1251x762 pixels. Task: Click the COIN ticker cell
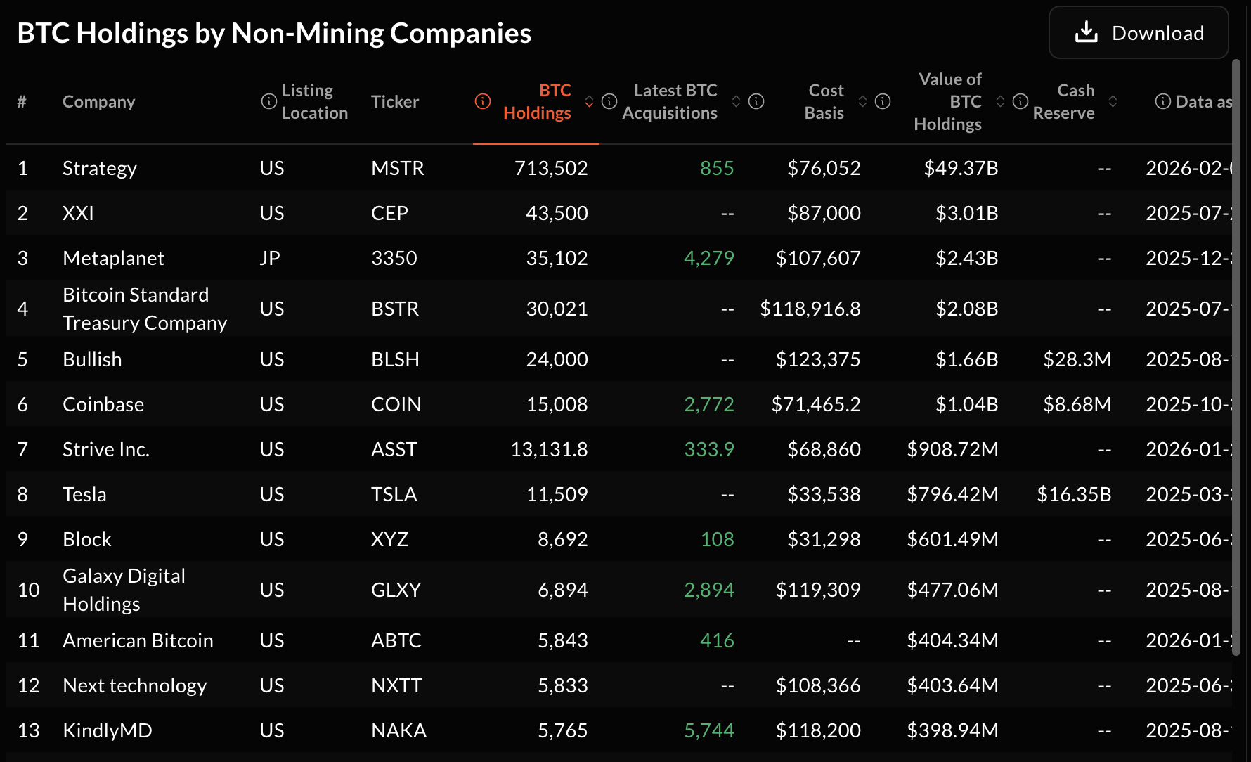tap(396, 404)
